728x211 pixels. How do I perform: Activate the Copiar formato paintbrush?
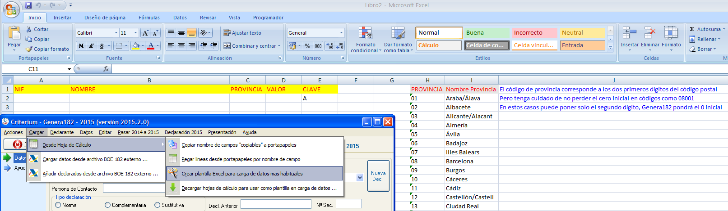29,49
